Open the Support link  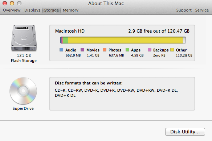(x=184, y=10)
